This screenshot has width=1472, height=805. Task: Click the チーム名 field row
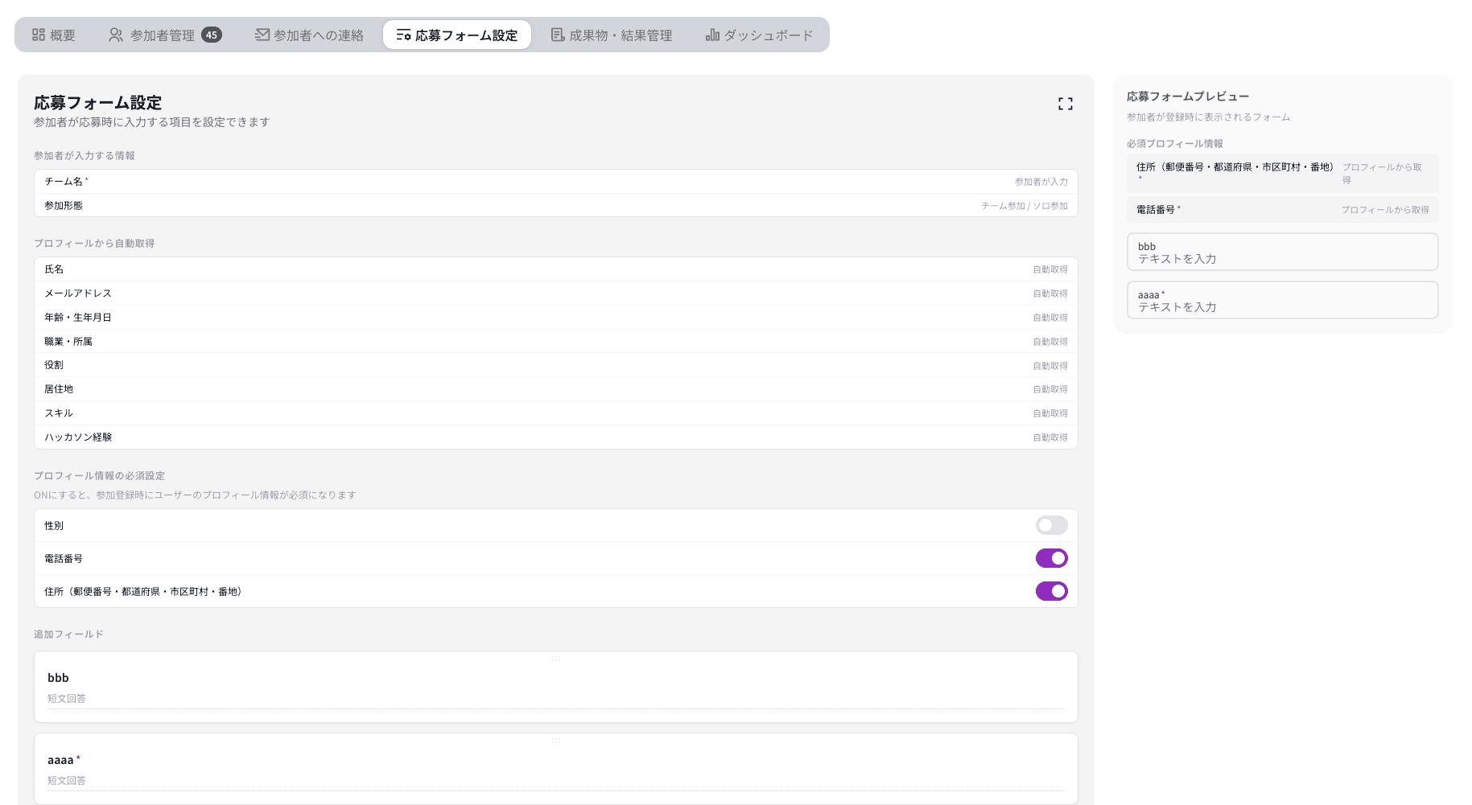tap(555, 182)
